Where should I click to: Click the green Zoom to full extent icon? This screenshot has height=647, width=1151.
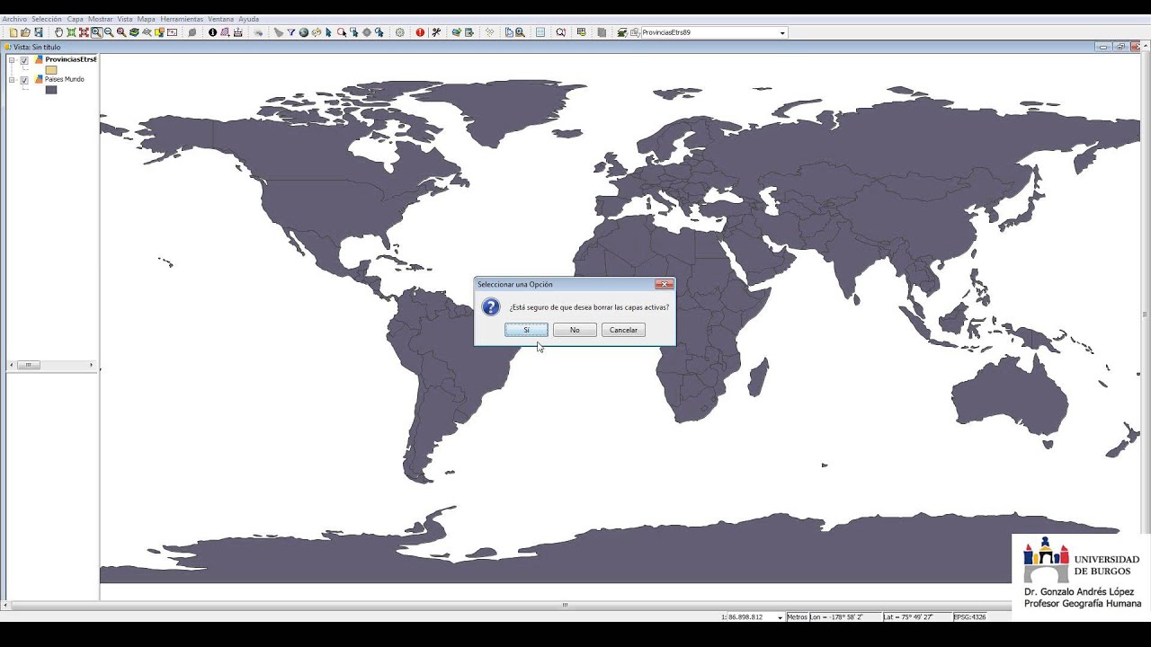(x=71, y=32)
